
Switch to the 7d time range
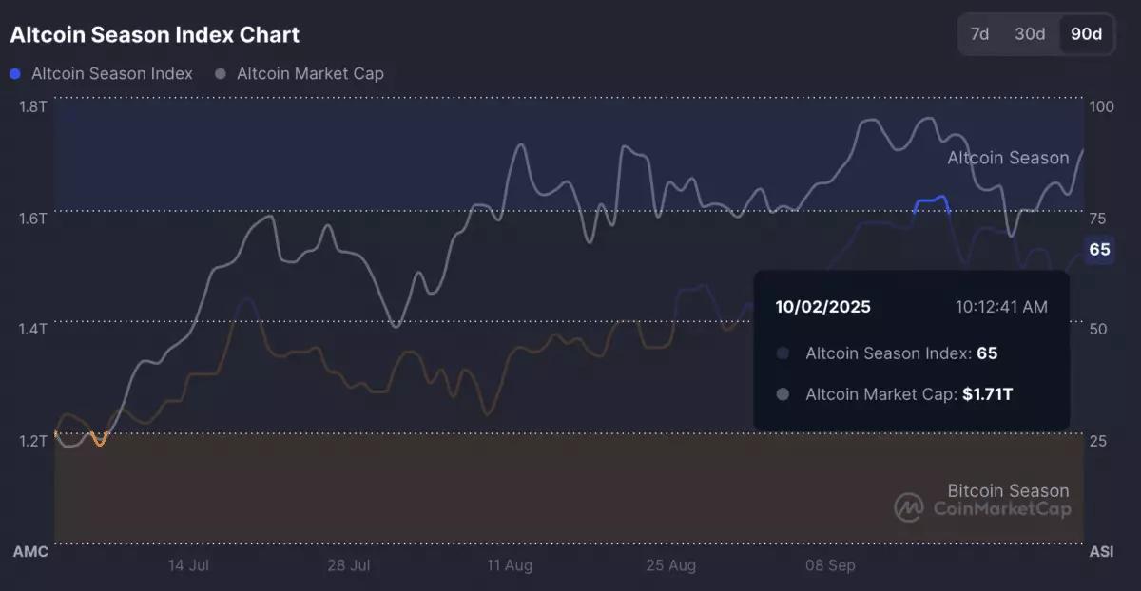click(979, 34)
